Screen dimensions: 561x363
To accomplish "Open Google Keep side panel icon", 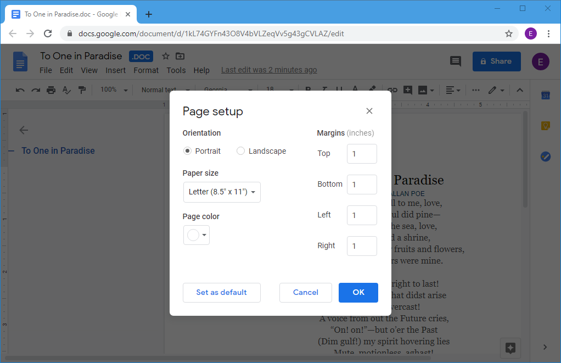I will tap(545, 126).
